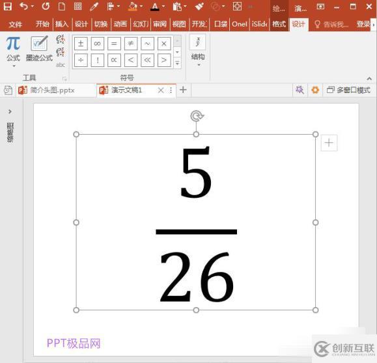This screenshot has height=363, width=377.
Task: Insert the plus-minus ± symbol
Action: (81, 44)
